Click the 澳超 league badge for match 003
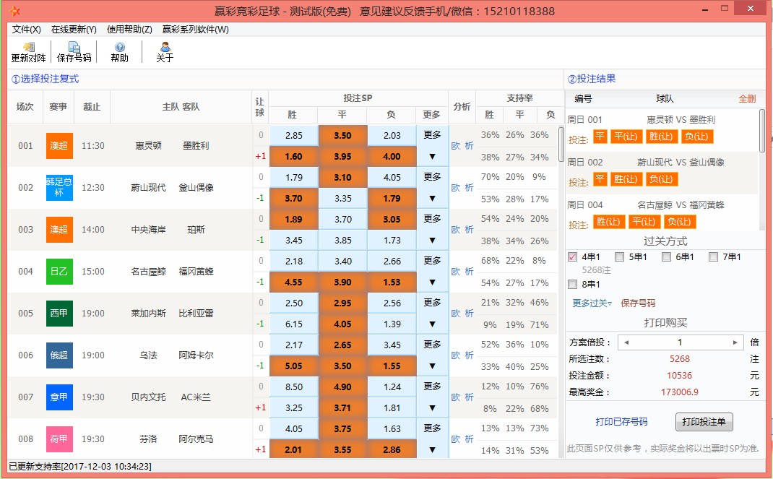Viewport: 773px width, 479px height. click(59, 230)
